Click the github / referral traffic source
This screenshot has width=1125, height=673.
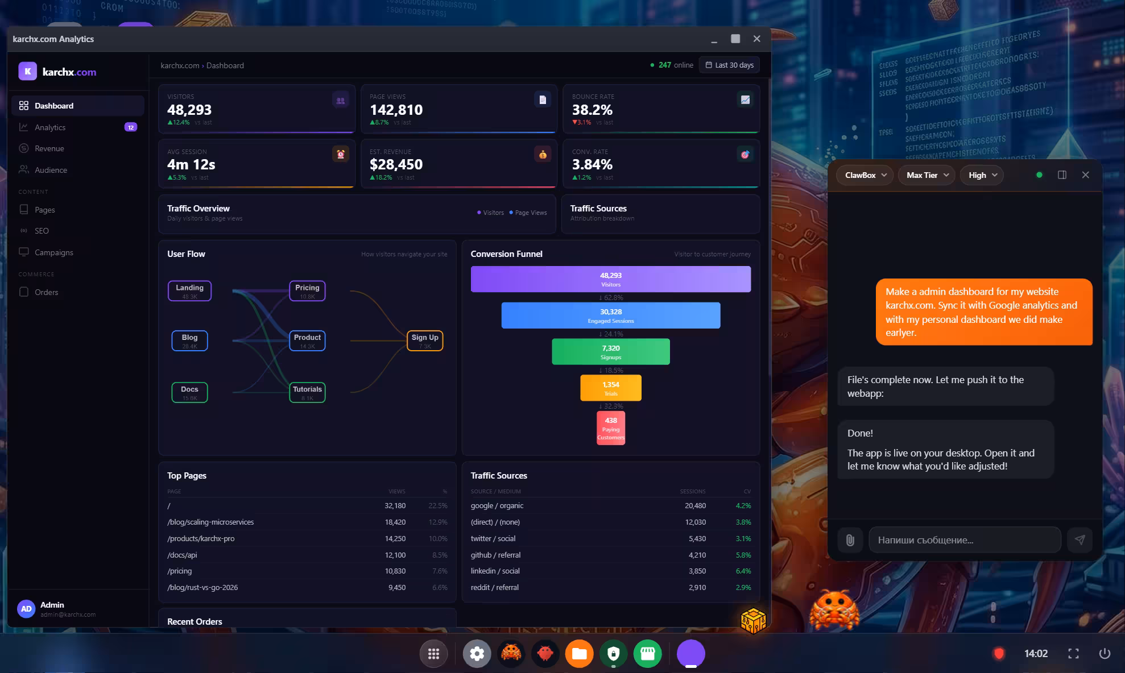point(611,555)
